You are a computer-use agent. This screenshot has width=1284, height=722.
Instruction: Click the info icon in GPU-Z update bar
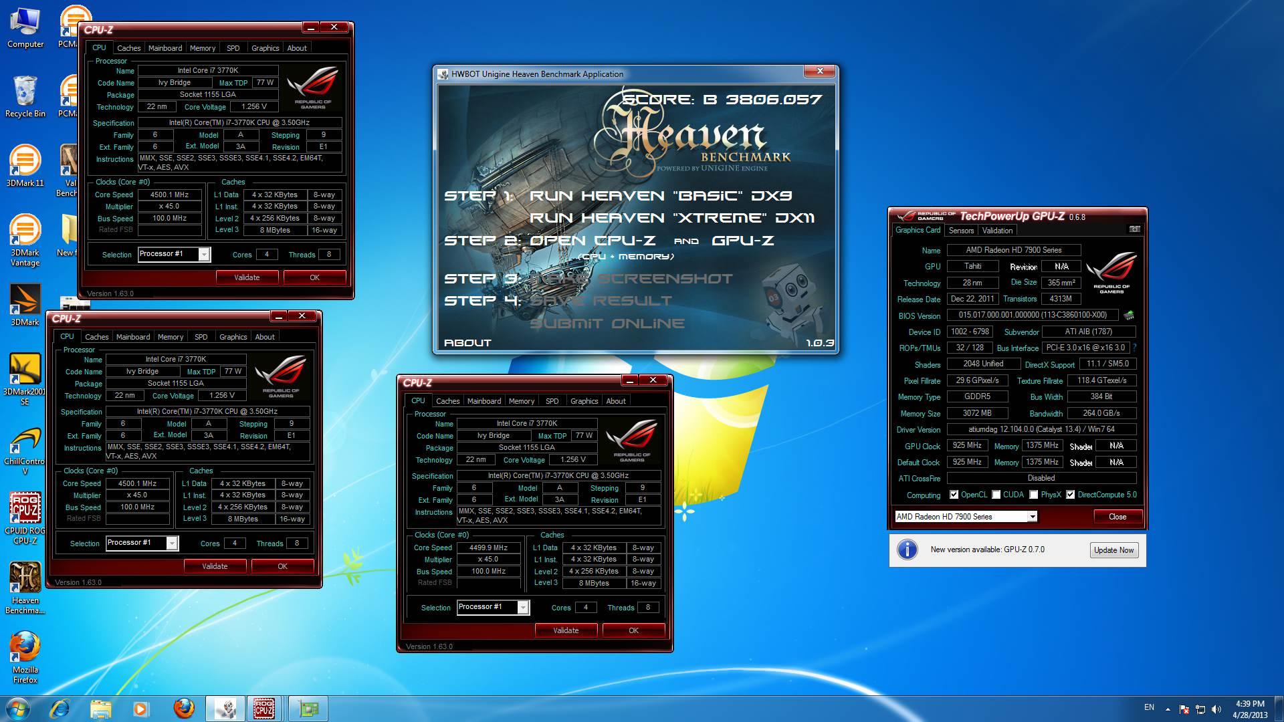point(907,550)
